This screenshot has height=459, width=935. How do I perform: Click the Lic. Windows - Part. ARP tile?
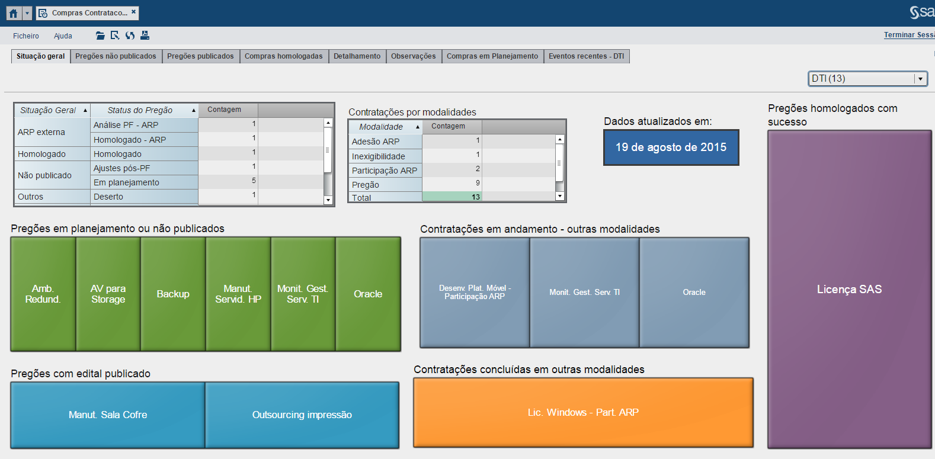(x=584, y=412)
